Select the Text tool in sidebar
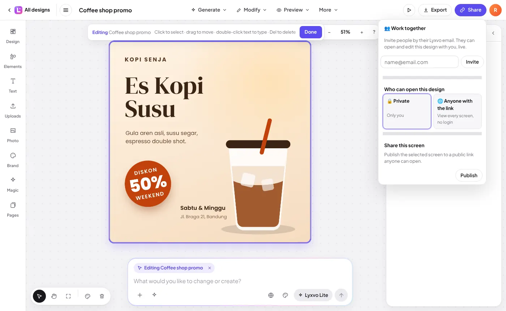 (x=13, y=86)
